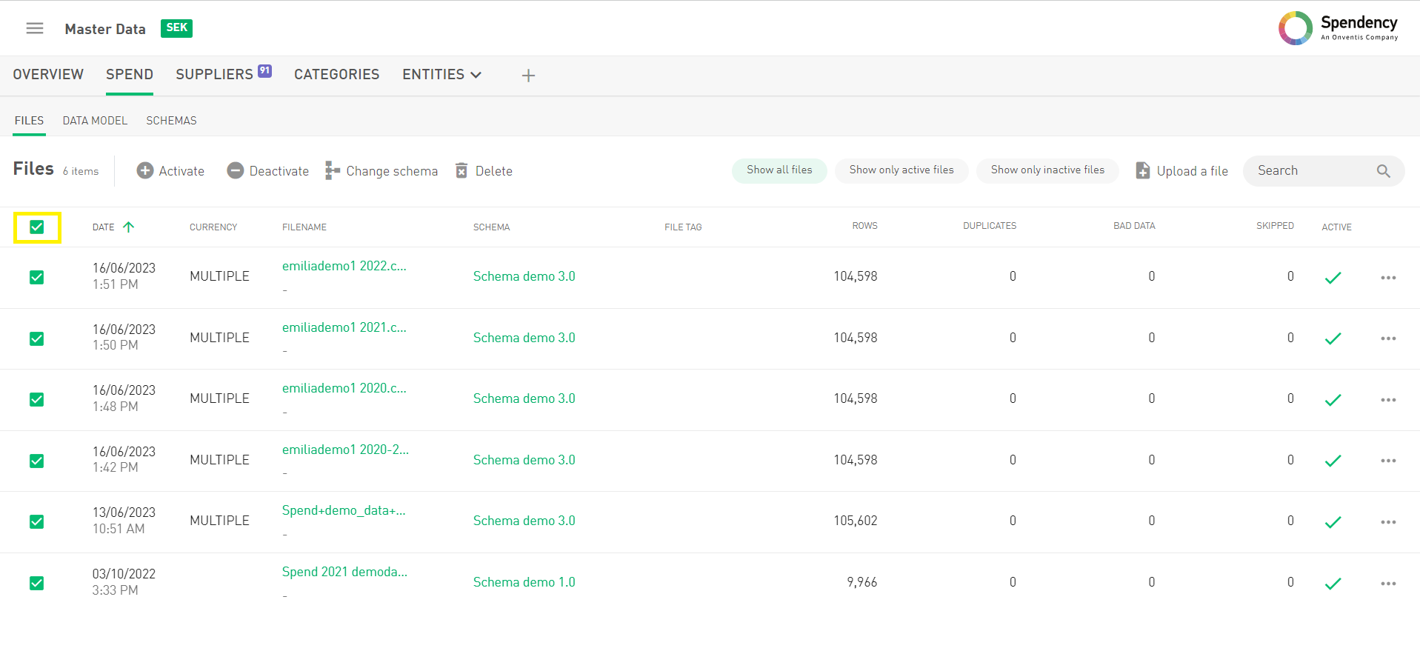Screen dimensions: 1420x651
Task: Click the search magnifier icon
Action: point(1383,171)
